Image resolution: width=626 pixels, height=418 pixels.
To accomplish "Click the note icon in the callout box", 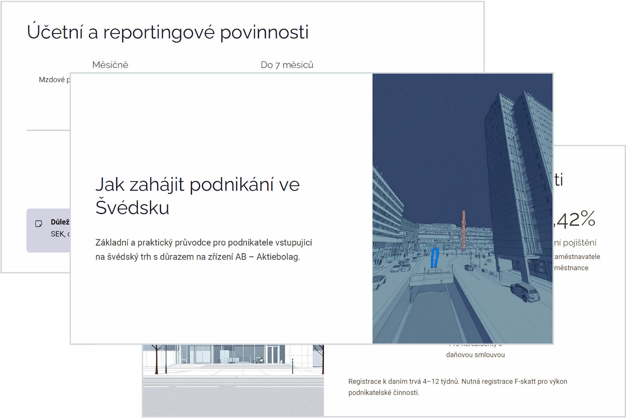I will 39,224.
